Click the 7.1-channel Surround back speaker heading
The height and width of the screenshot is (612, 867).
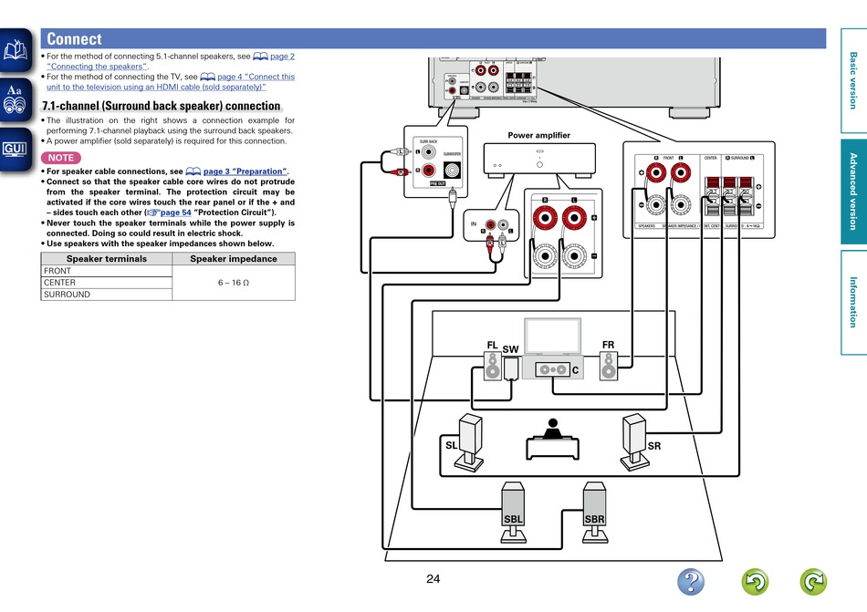coord(162,106)
